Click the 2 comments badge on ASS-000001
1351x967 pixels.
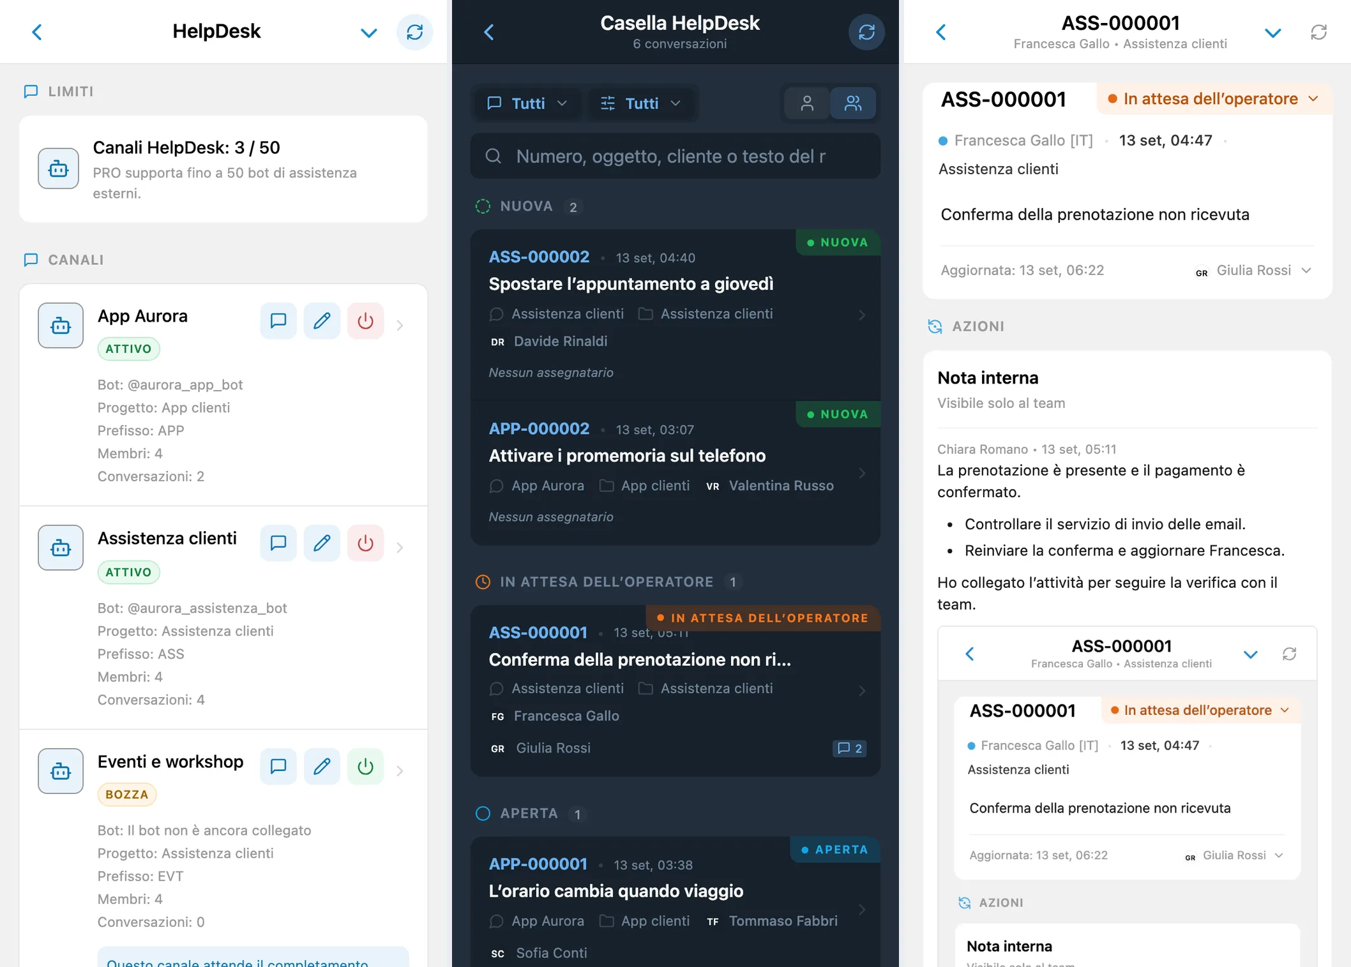click(x=850, y=748)
